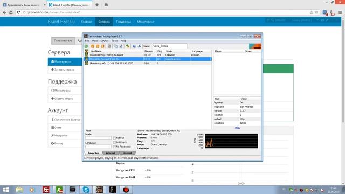Click the Name input field with Vova_Belua
Image resolution: width=345 pixels, height=194 pixels.
click(x=169, y=46)
